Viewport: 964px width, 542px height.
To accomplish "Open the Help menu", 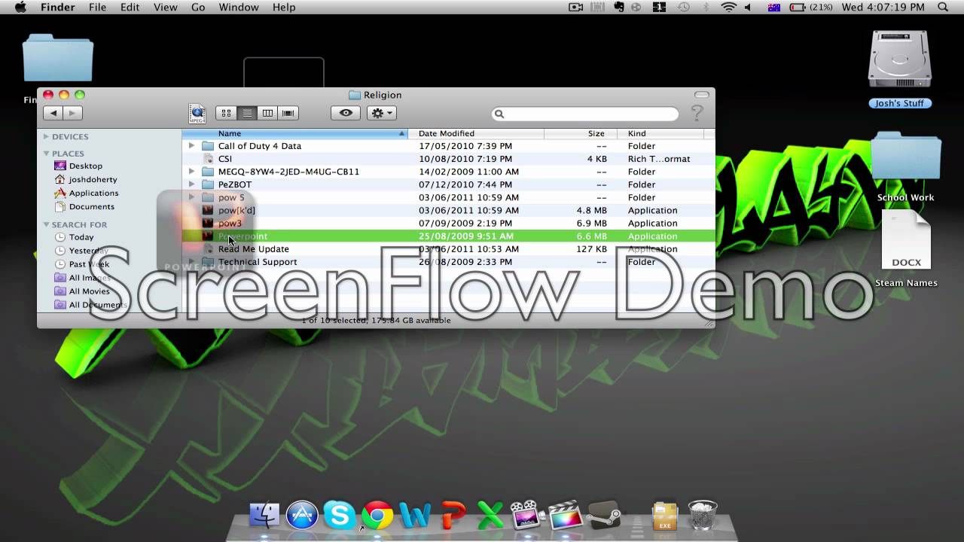I will 284,7.
